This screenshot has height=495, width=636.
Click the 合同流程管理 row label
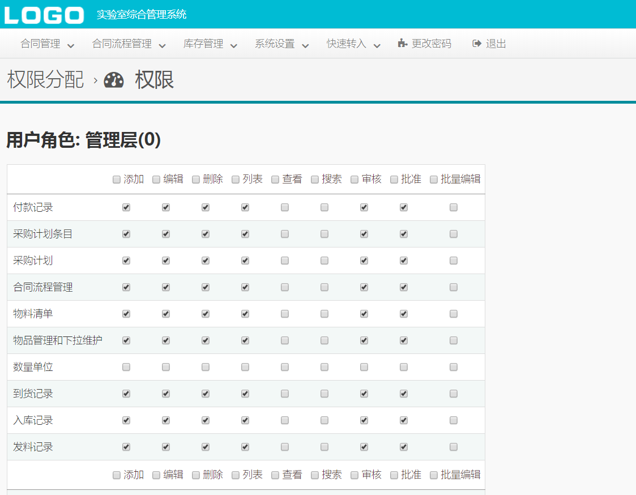point(43,287)
